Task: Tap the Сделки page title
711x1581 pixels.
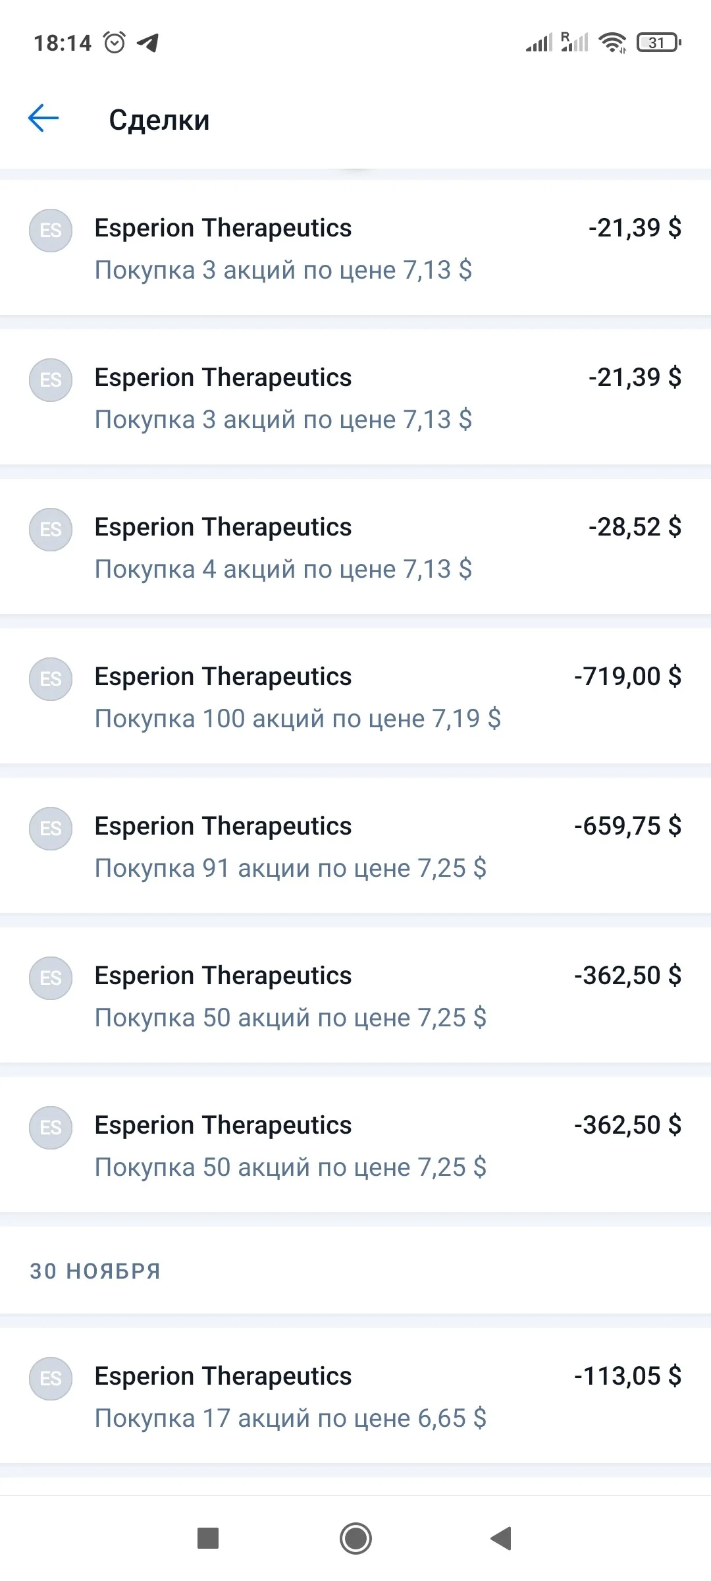Action: [159, 120]
